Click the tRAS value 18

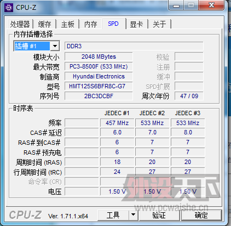[x=117, y=162]
